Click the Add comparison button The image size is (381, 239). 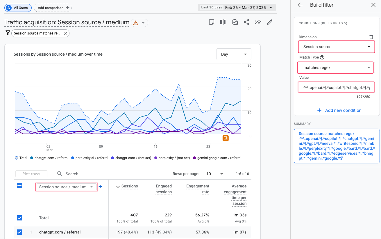point(53,8)
